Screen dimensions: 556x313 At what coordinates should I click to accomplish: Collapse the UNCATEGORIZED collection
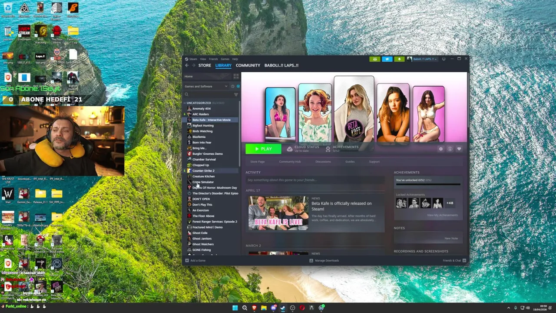coord(185,103)
